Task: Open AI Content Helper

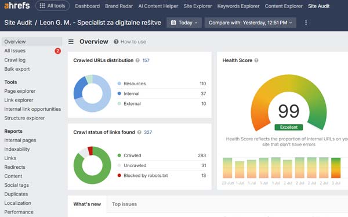Action: point(158,6)
